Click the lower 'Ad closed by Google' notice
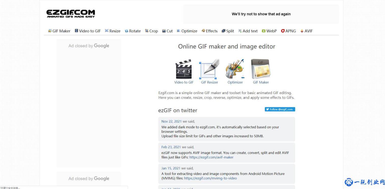The image size is (385, 189). [89, 179]
